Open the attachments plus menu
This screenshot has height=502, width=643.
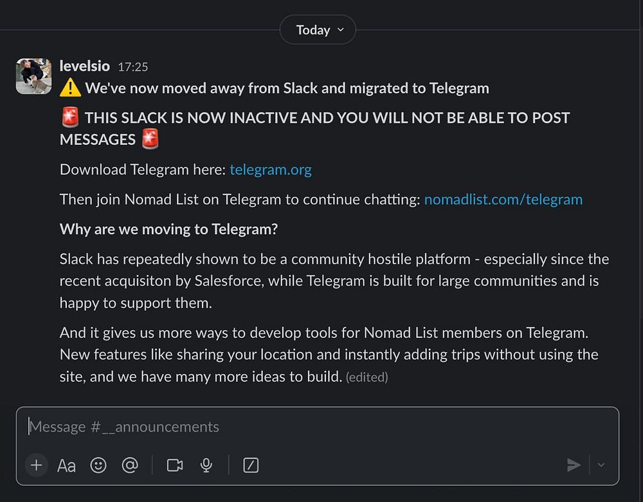(x=37, y=465)
